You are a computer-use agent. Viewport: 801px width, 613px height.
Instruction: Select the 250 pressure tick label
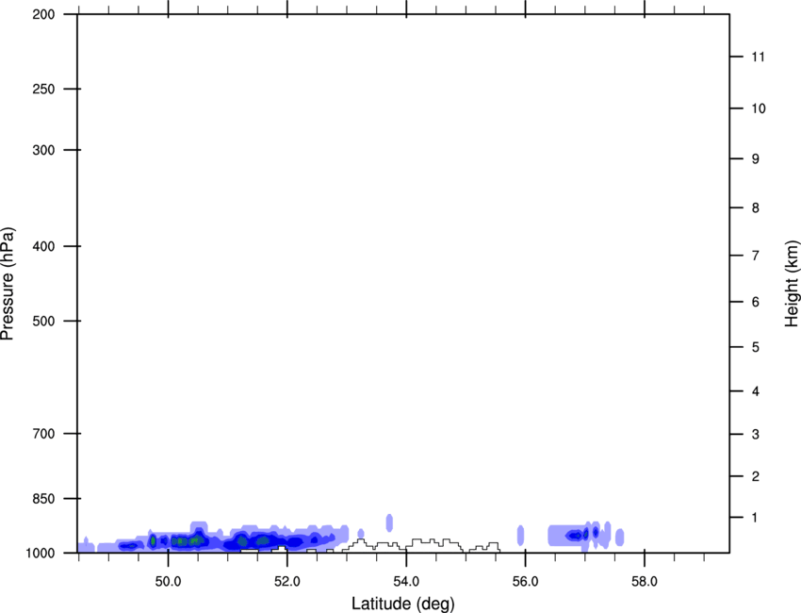pyautogui.click(x=43, y=89)
